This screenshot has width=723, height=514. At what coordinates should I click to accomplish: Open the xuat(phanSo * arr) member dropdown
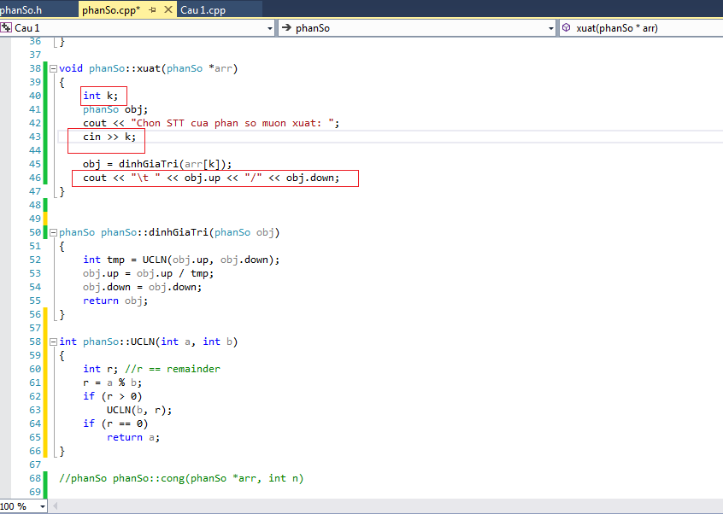tap(641, 28)
